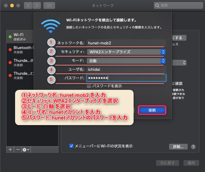Click the forward navigation arrow

tap(37, 6)
